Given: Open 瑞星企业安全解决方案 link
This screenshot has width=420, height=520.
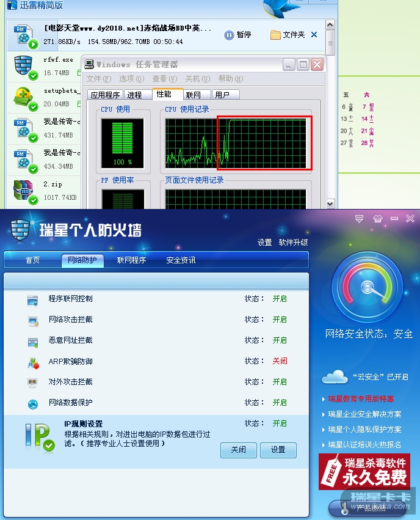Looking at the screenshot, I should tap(364, 414).
